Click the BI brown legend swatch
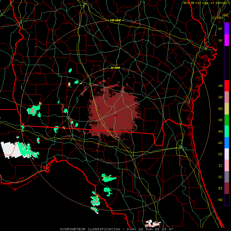 pos(227,188)
